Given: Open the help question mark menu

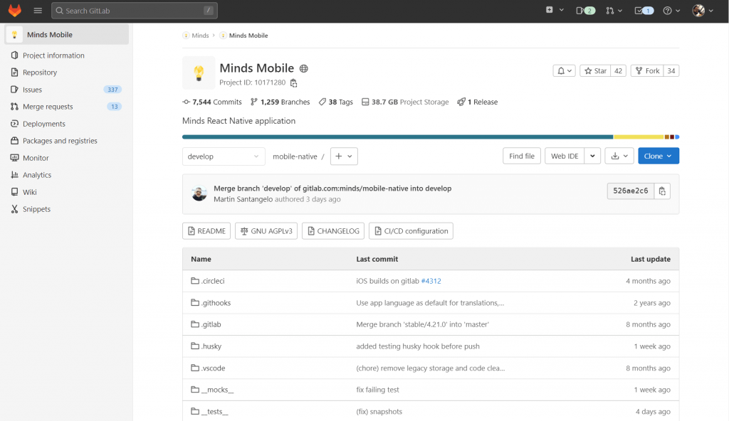Looking at the screenshot, I should (x=671, y=11).
